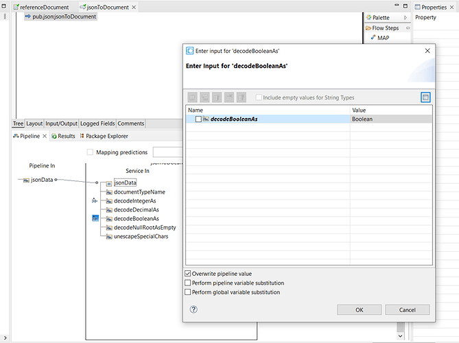Select the decodeBooleanAs name cell text

point(234,119)
